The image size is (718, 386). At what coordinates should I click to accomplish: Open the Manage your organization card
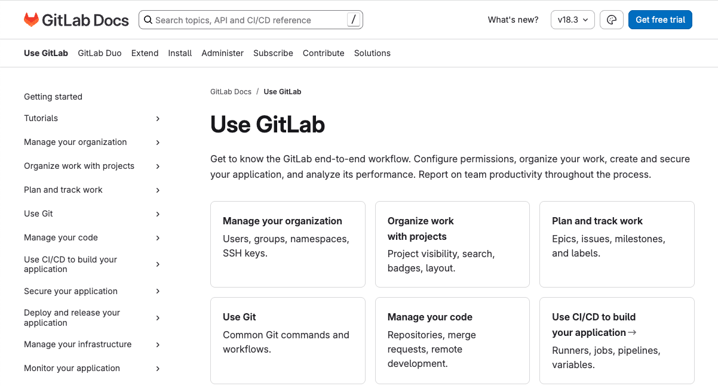click(288, 244)
